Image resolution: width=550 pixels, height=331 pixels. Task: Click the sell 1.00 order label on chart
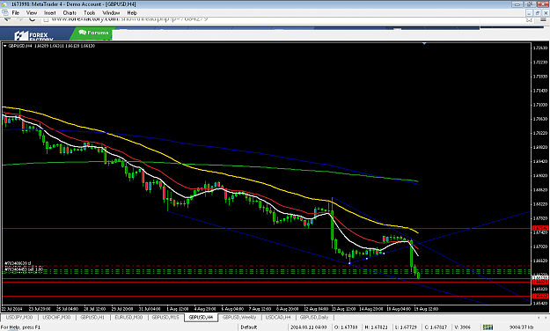(x=24, y=269)
